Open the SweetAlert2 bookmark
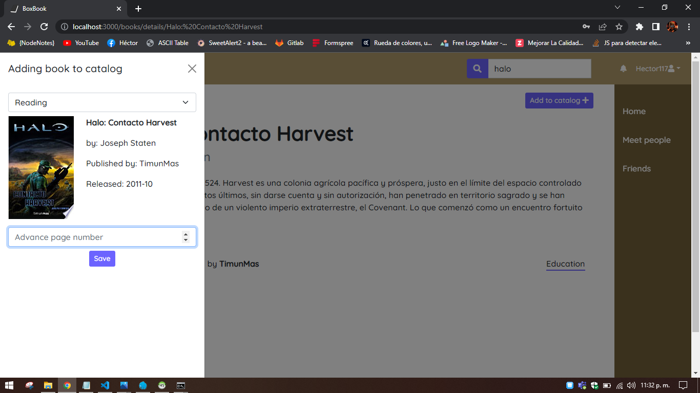 232,43
